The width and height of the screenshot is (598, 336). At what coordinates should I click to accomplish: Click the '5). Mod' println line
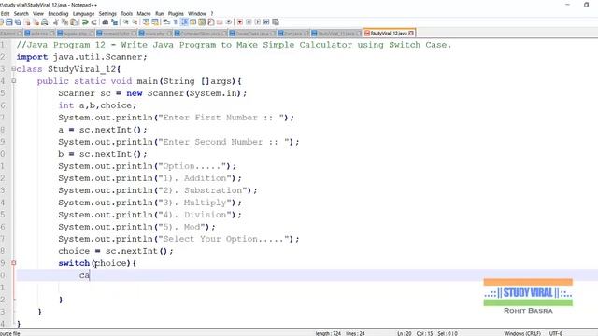click(x=137, y=227)
